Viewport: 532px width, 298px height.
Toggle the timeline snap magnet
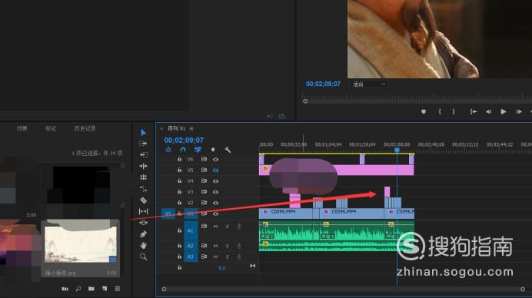point(183,150)
